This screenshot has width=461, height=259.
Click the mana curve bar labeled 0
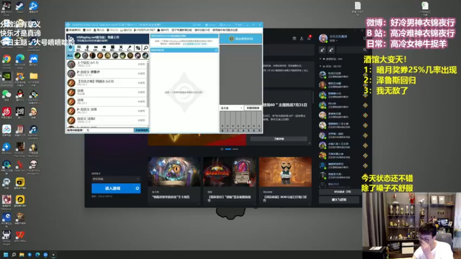click(222, 120)
